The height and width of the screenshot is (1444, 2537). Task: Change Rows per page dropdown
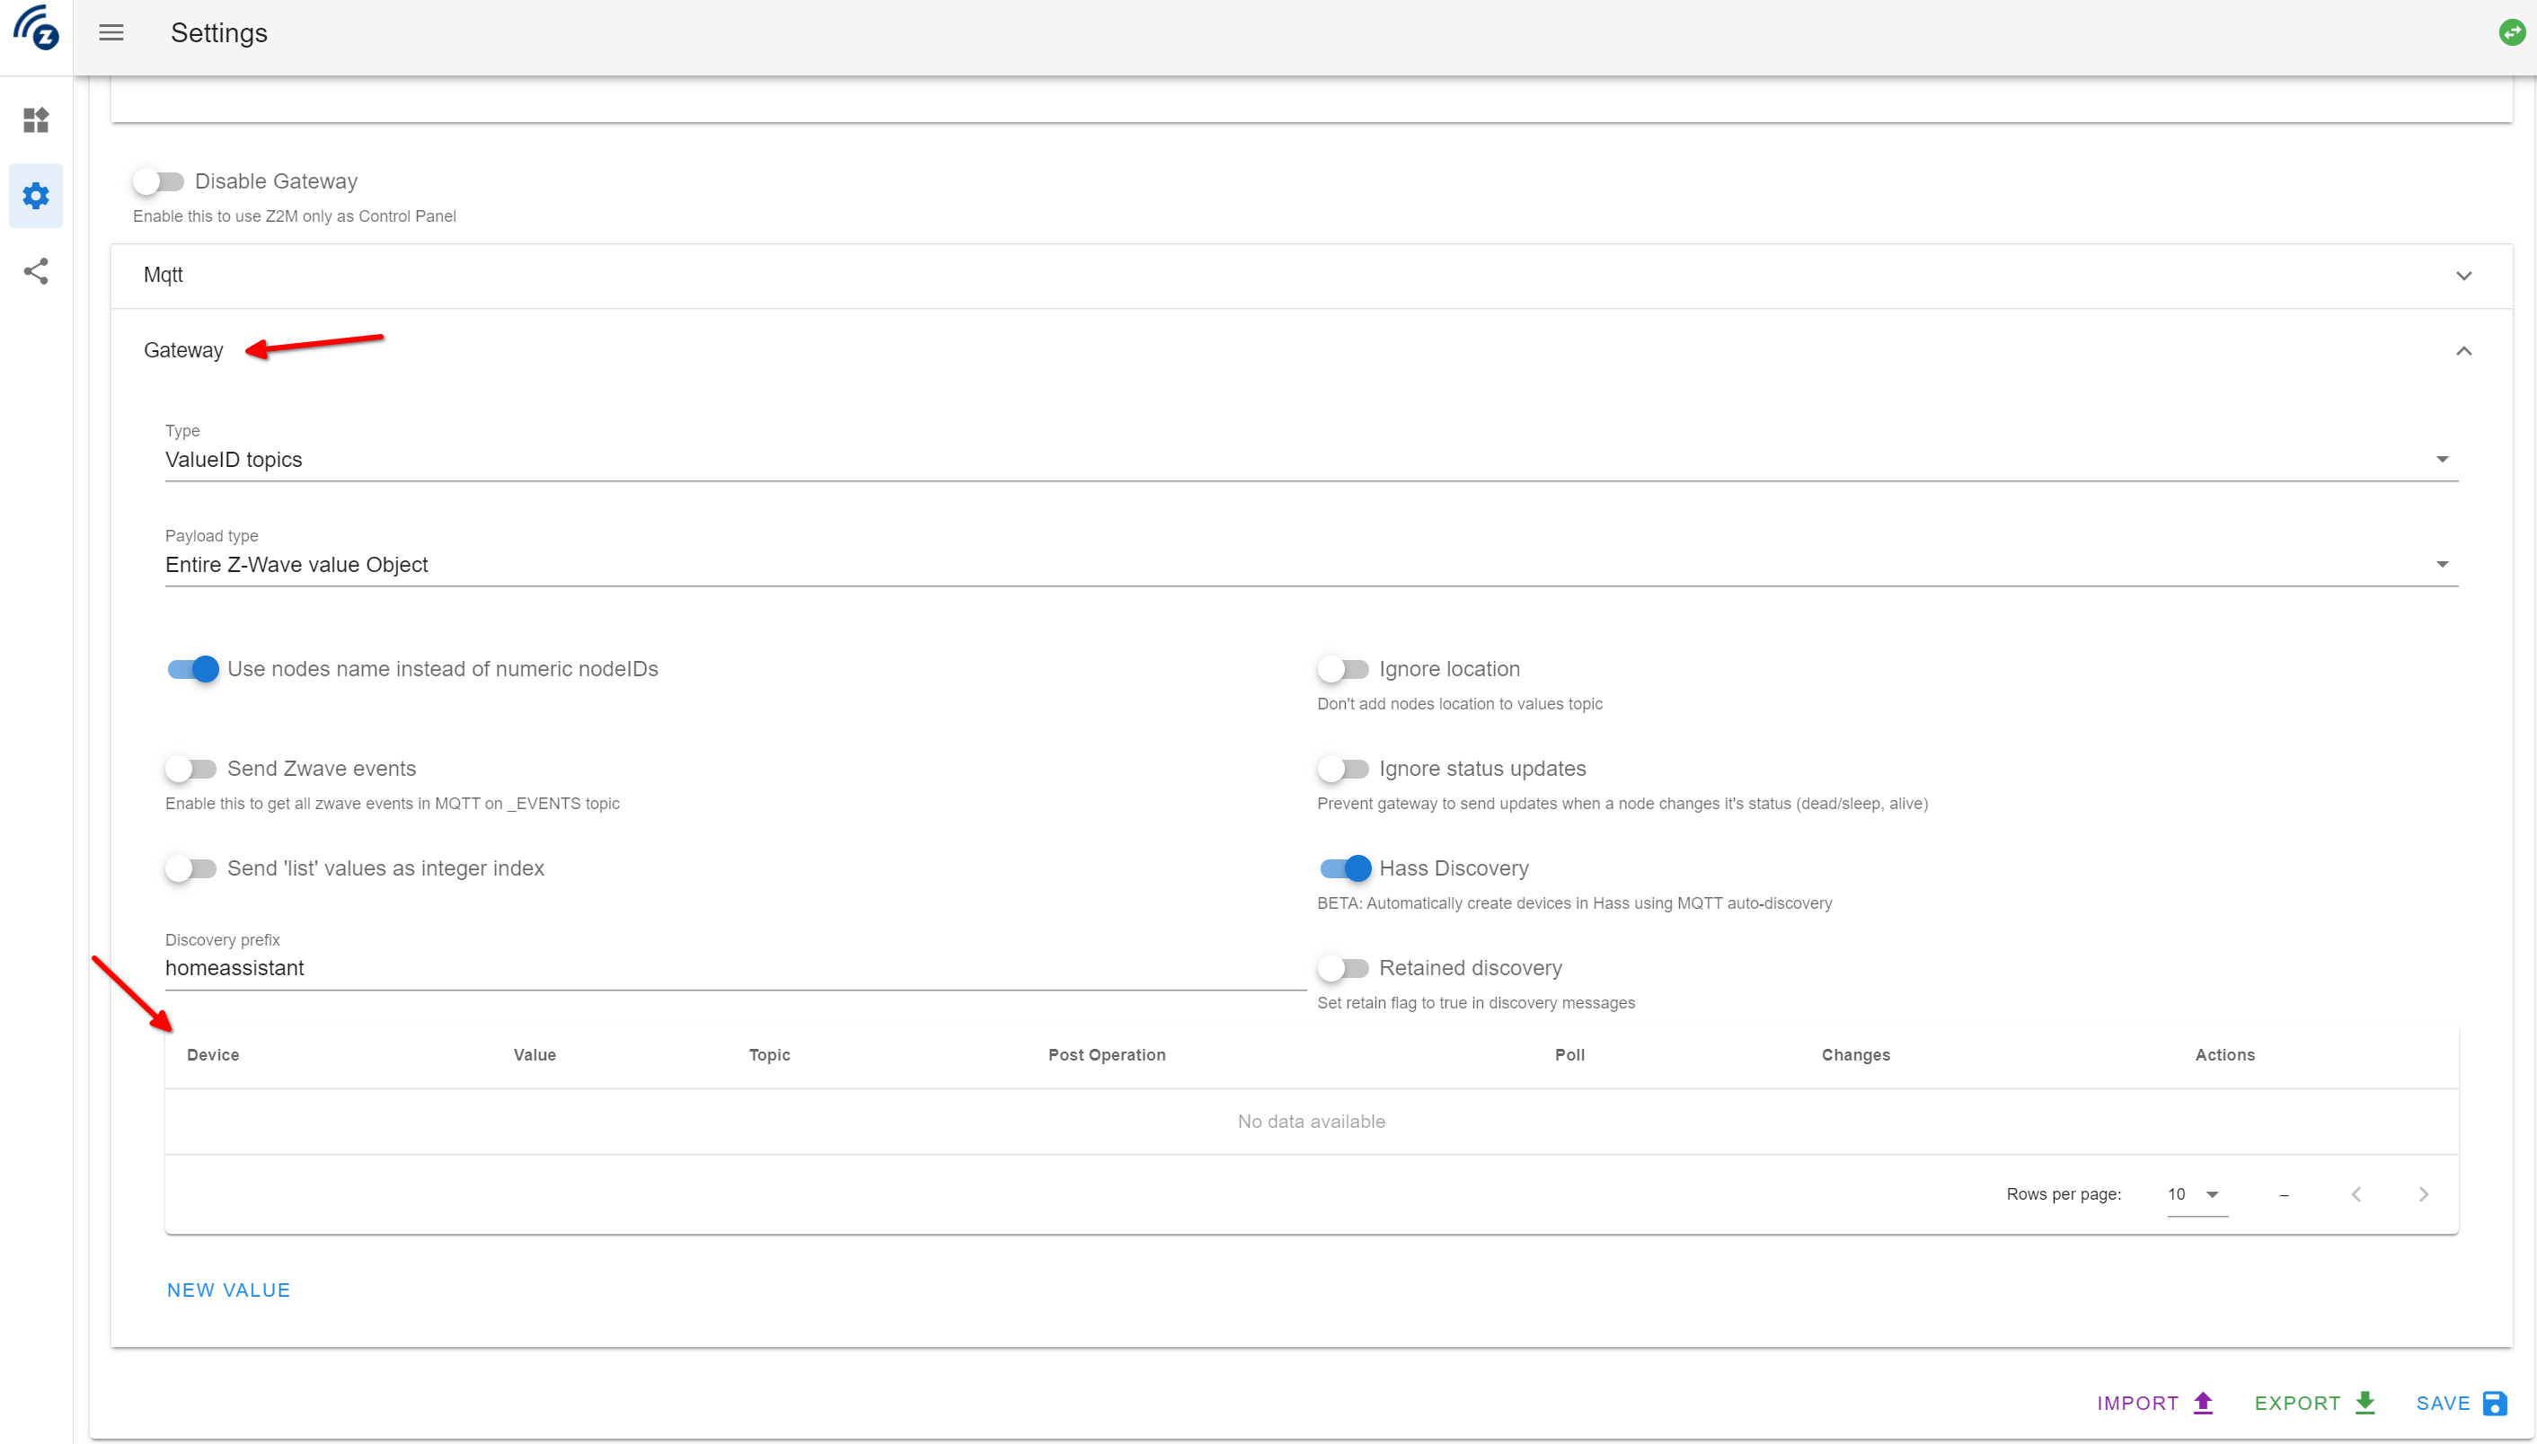pos(2197,1194)
